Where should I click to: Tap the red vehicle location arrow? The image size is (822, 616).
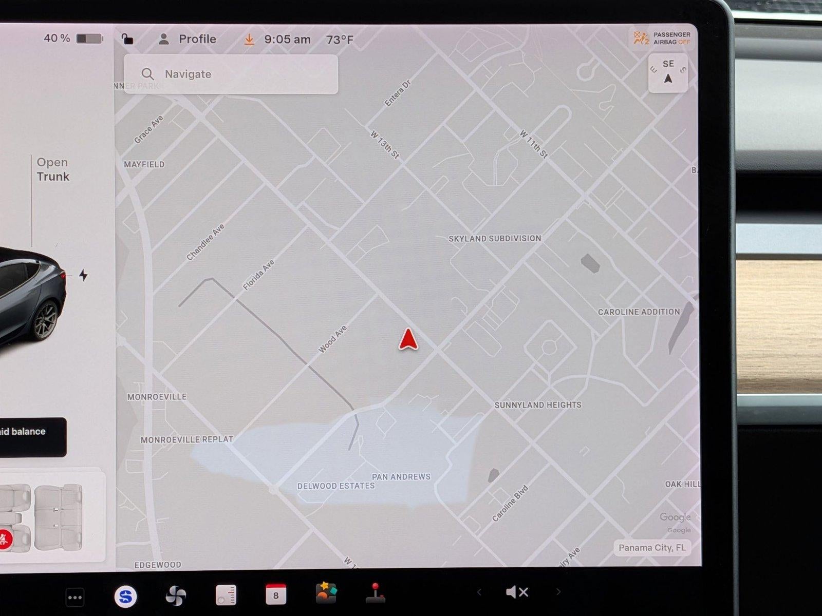(408, 340)
